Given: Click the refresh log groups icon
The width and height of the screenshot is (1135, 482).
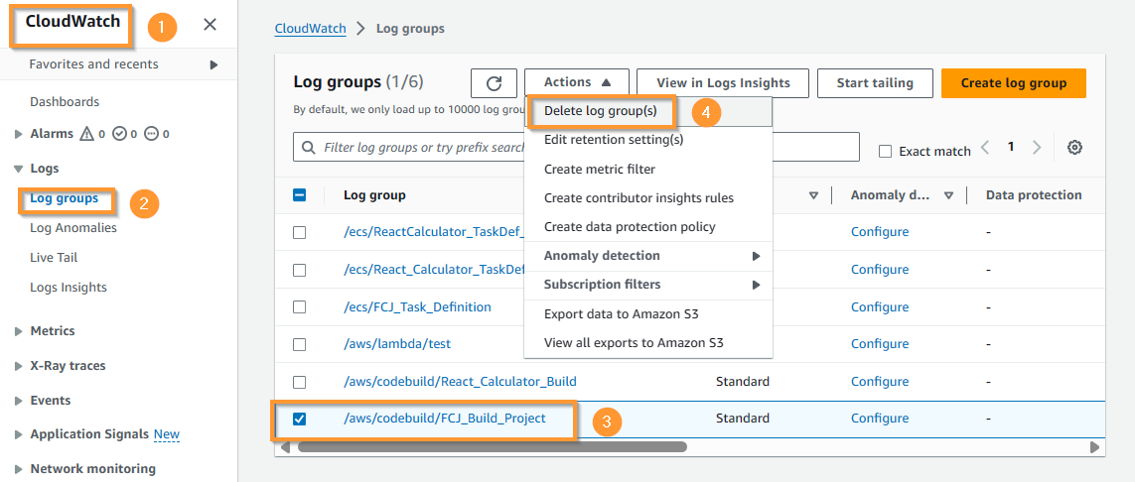Looking at the screenshot, I should click(494, 83).
